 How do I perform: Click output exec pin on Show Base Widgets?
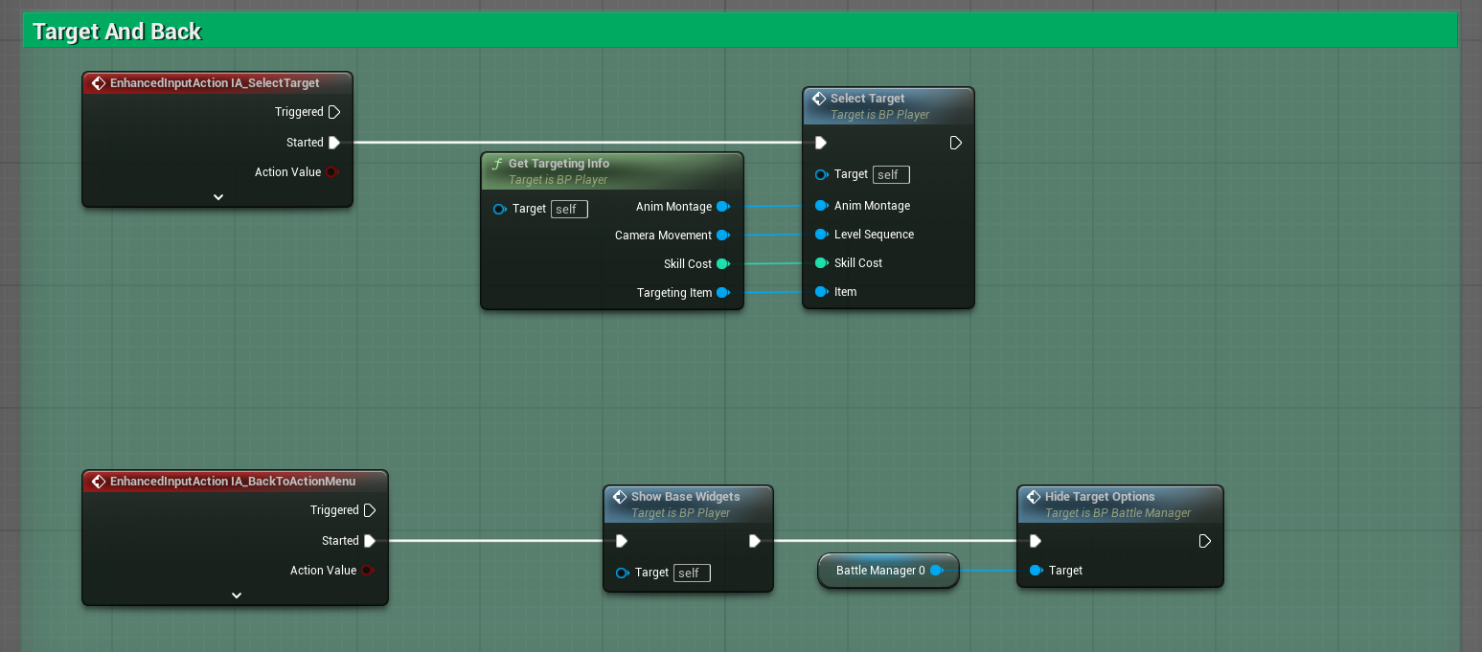[755, 541]
